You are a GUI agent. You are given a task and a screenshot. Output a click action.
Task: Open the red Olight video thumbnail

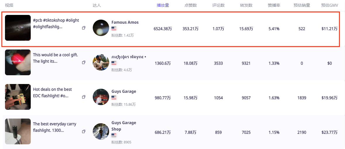point(18,62)
